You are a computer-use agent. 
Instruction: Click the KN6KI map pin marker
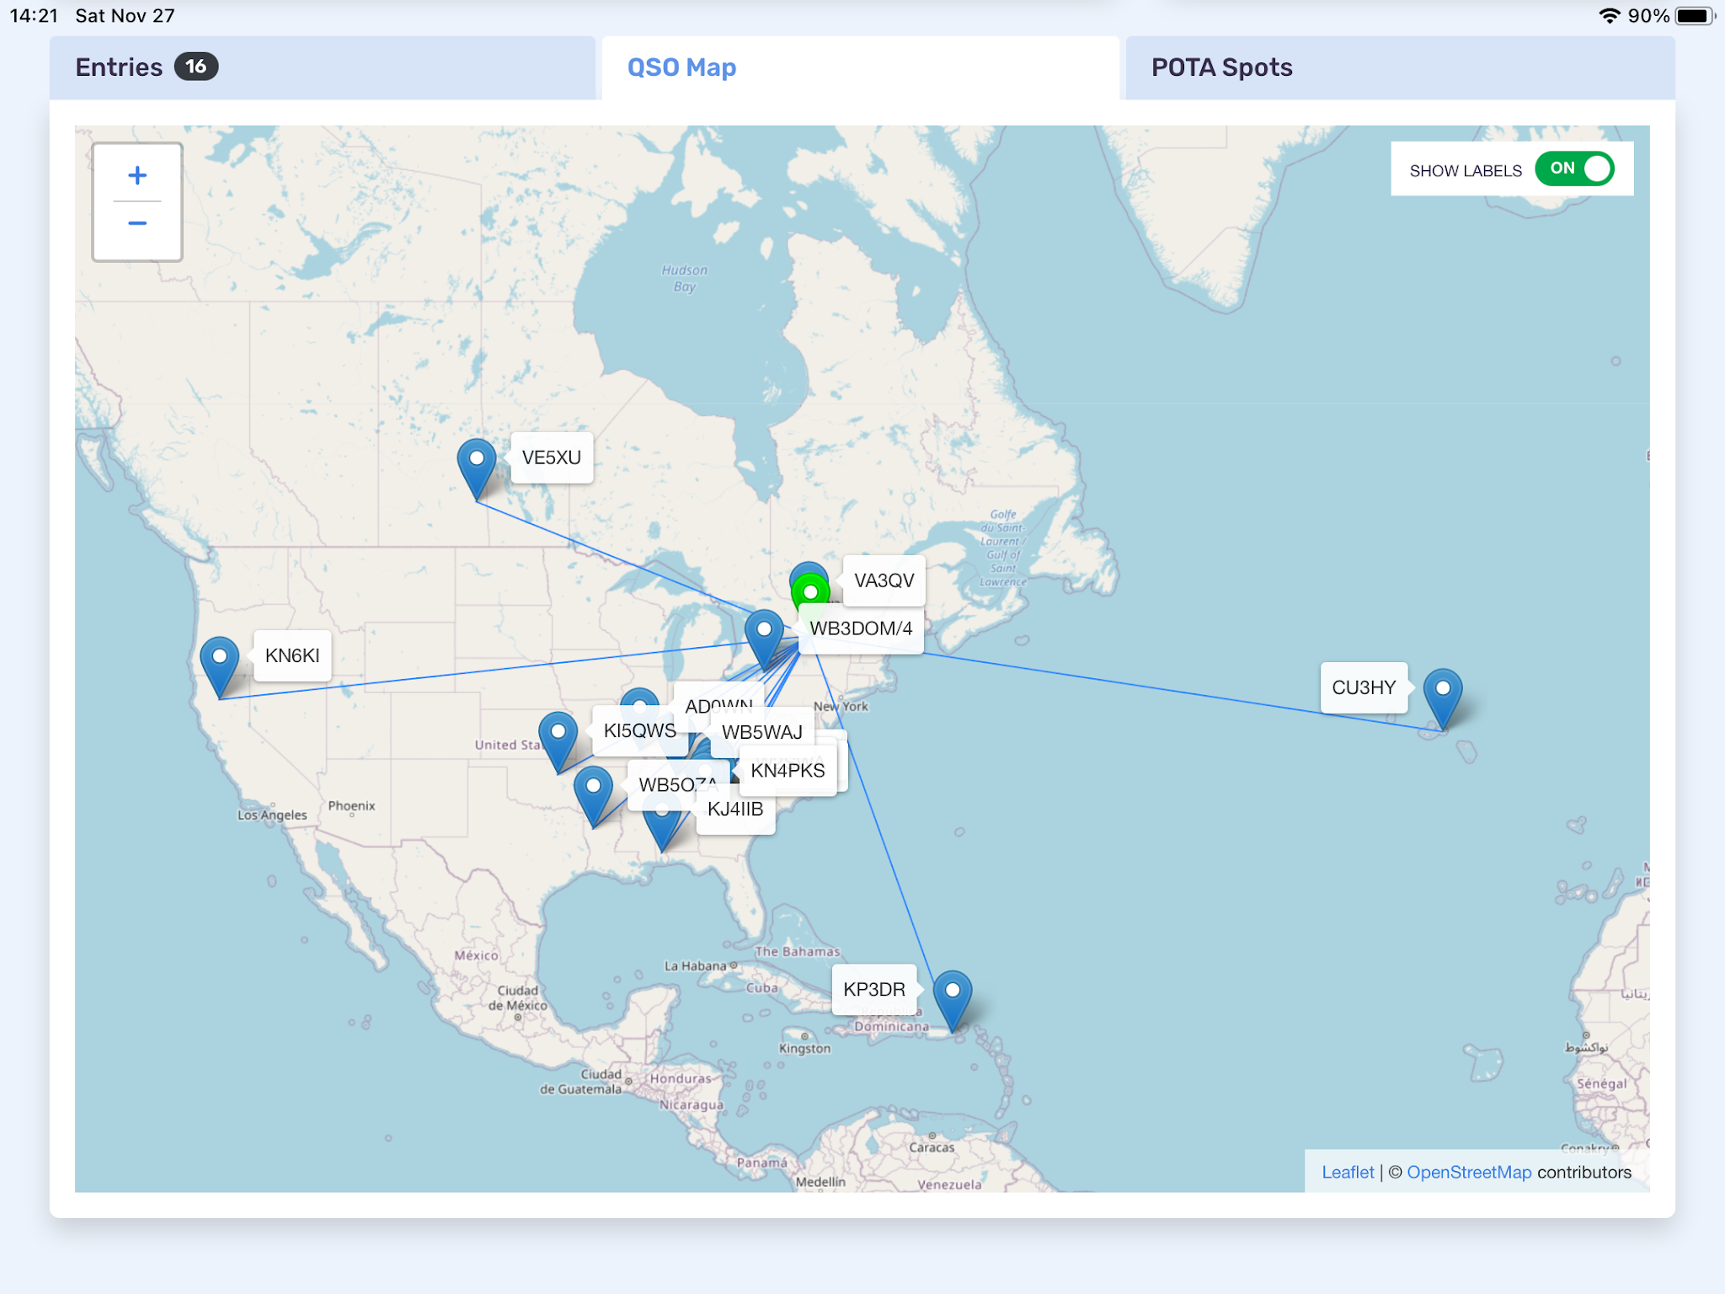click(219, 662)
